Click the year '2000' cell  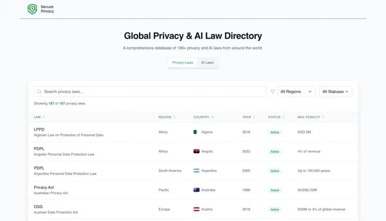click(246, 170)
